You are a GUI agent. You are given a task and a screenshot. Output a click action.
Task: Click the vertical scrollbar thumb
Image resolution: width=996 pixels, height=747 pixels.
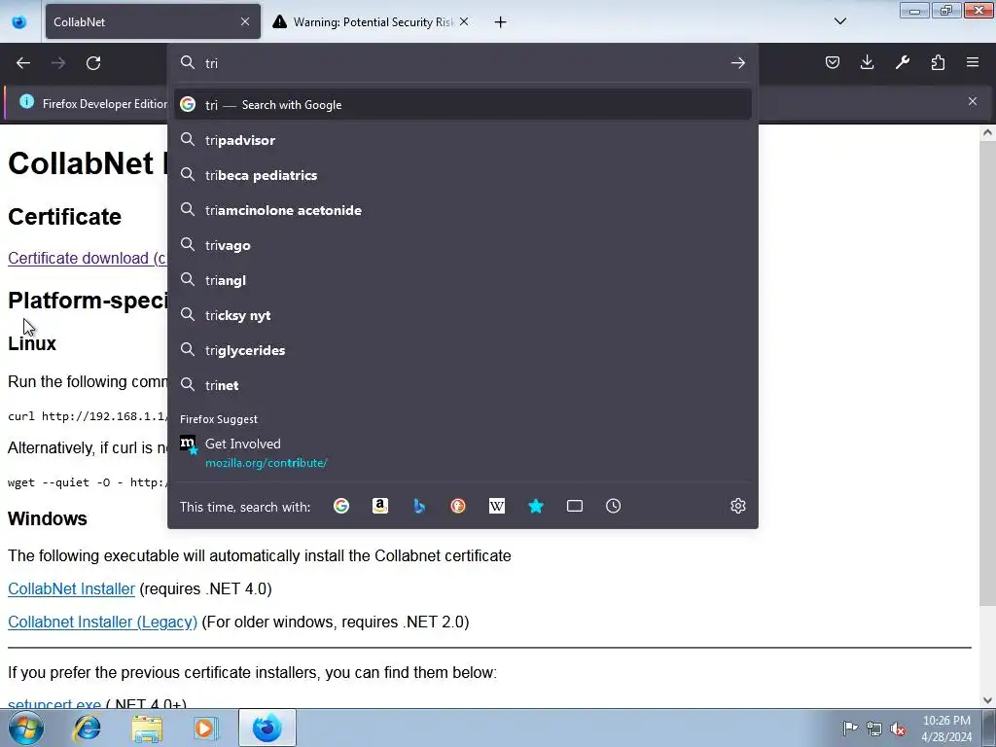click(x=987, y=373)
